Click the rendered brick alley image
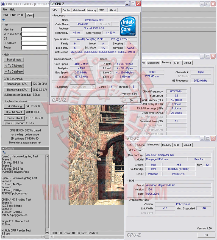This screenshot has height=240, width=217. tap(96, 155)
